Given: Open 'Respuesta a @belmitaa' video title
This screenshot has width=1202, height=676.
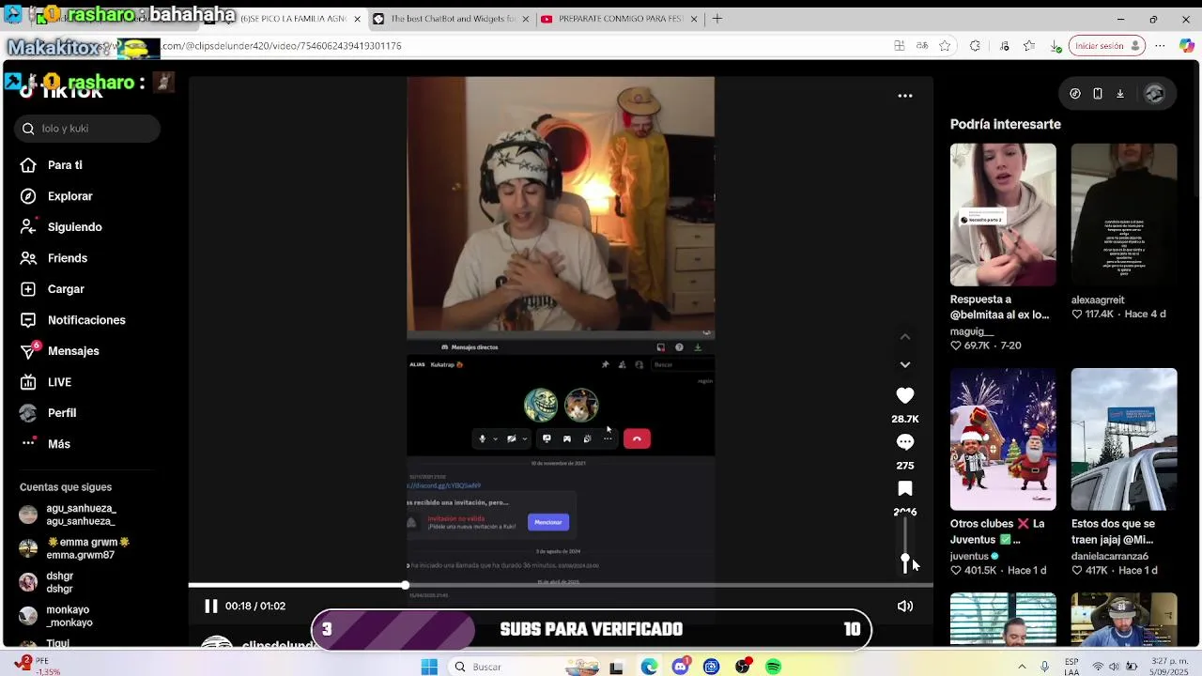Looking at the screenshot, I should 1000,307.
